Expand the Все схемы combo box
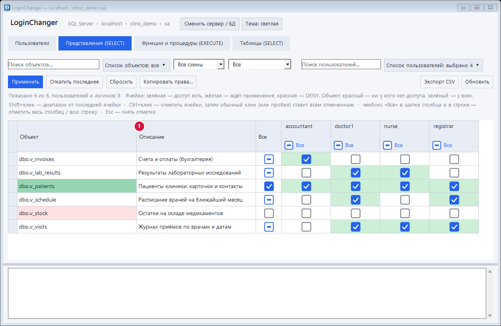 199,64
